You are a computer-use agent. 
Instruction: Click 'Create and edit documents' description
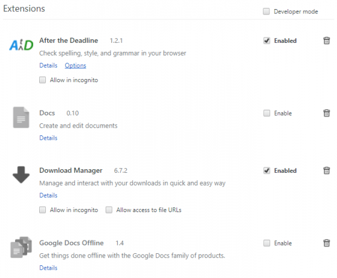79,126
